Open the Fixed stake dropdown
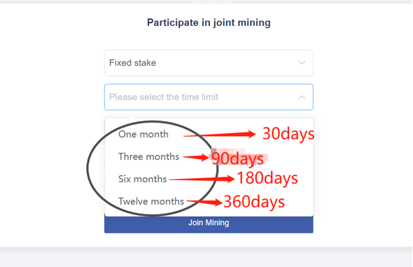This screenshot has width=413, height=267. 209,63
